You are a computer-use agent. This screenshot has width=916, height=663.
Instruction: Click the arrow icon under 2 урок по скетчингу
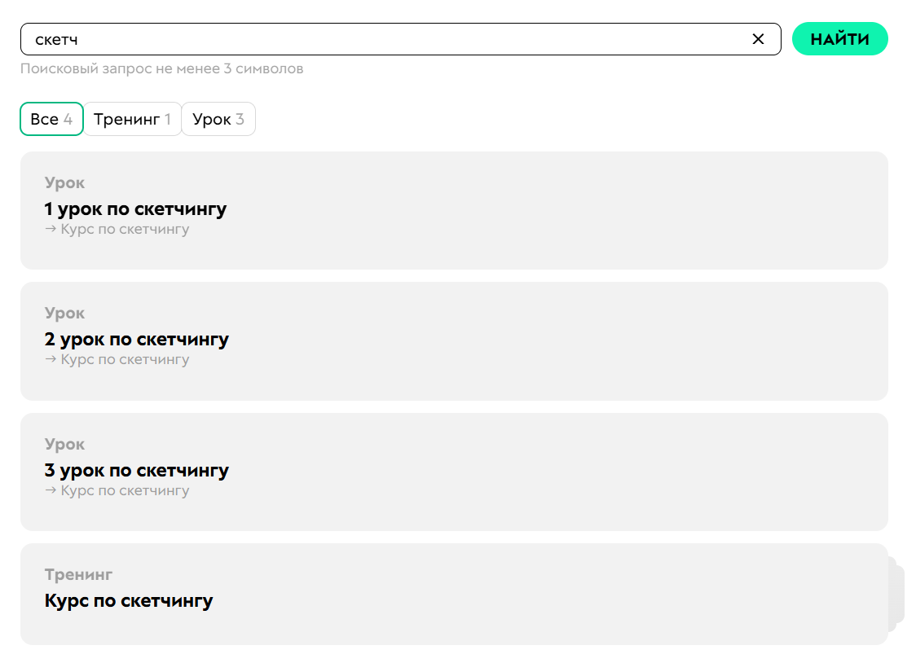51,360
